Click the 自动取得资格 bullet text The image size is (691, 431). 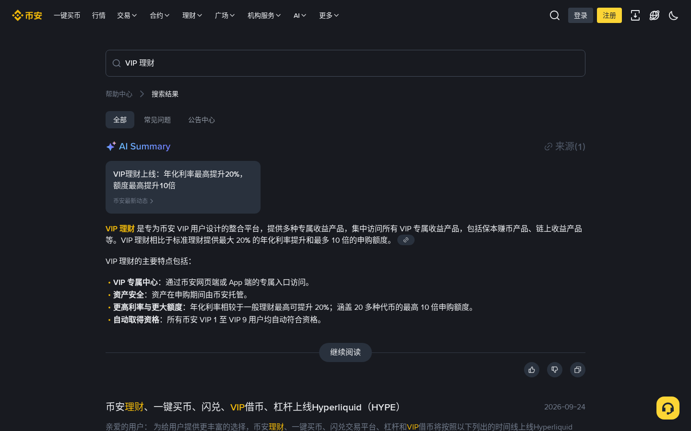pos(136,320)
